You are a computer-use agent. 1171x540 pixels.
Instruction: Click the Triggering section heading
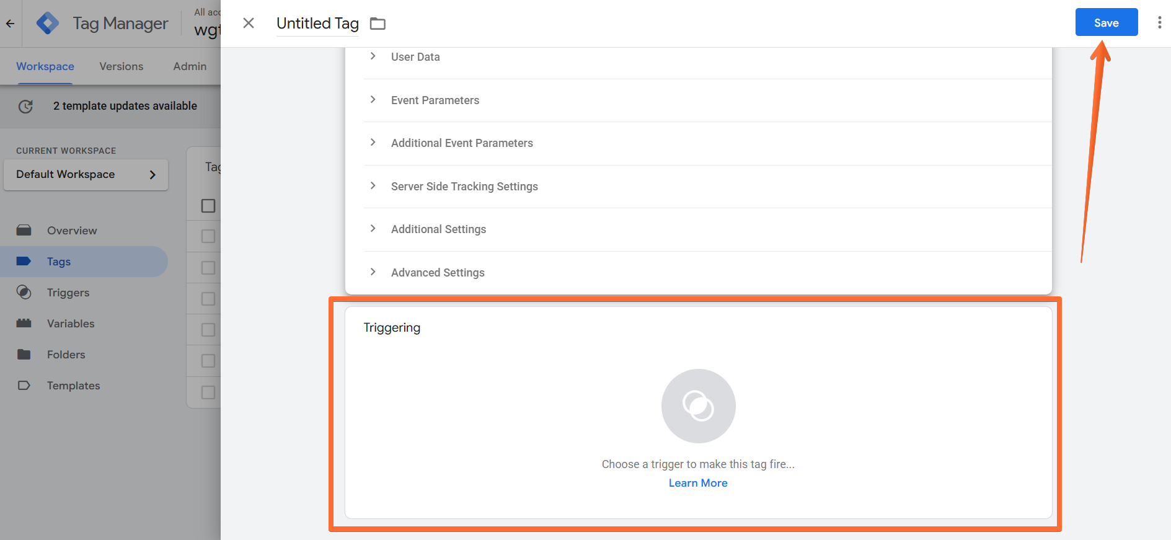tap(392, 327)
